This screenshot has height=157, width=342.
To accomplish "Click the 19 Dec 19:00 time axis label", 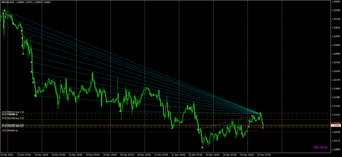I will (x=110, y=155).
